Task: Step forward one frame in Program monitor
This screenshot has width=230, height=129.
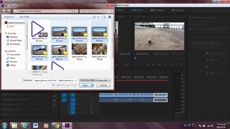Action: [x=165, y=64]
